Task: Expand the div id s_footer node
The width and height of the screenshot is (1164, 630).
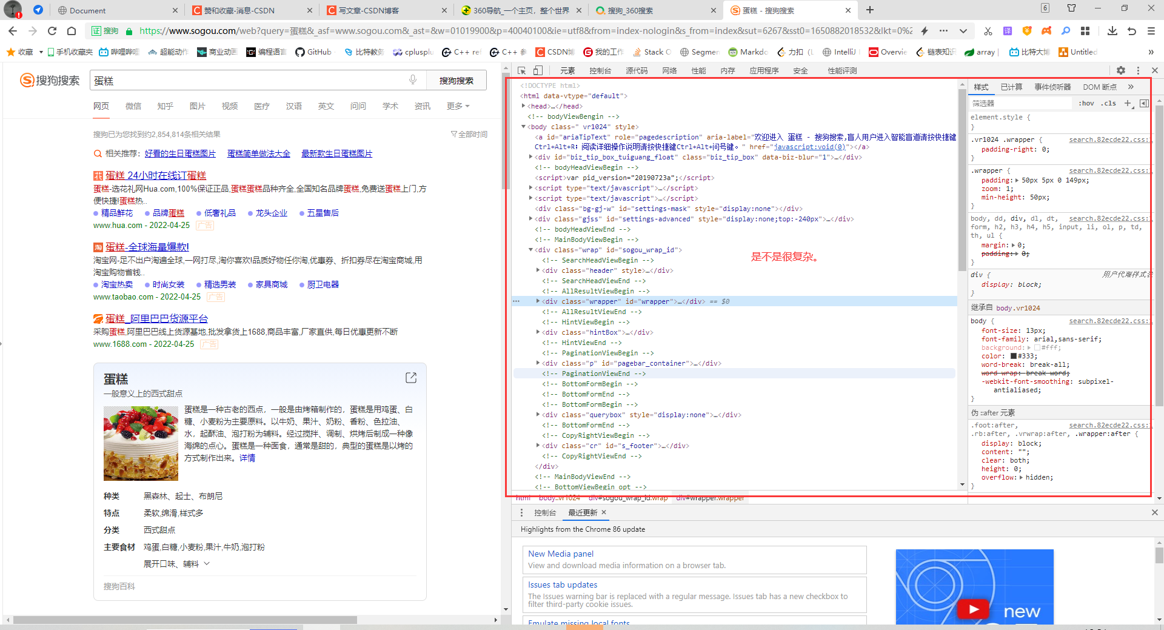Action: point(538,446)
